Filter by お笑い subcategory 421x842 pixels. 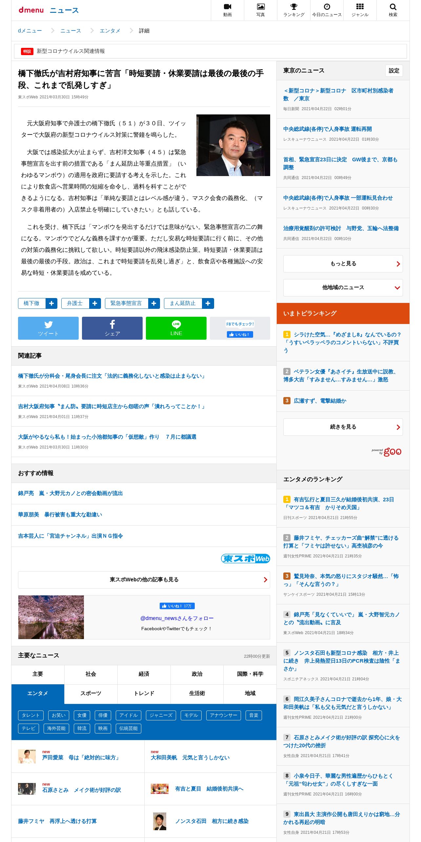pos(59,715)
